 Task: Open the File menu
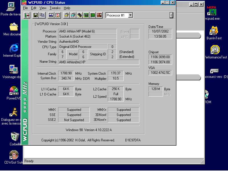click(25, 8)
